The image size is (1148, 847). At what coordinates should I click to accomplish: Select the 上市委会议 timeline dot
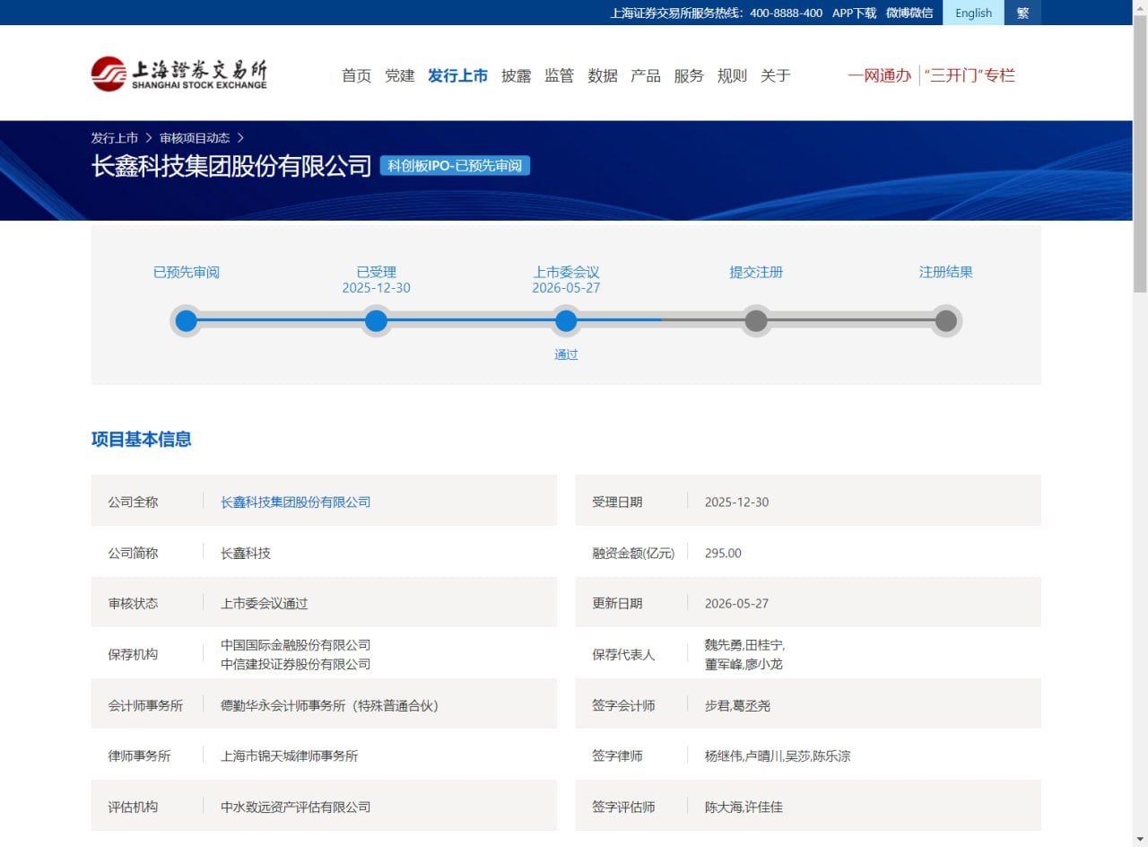566,321
